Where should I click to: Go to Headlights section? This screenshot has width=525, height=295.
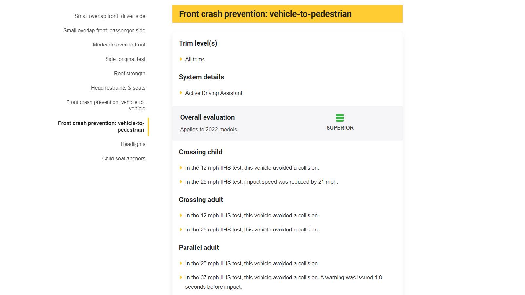[133, 144]
